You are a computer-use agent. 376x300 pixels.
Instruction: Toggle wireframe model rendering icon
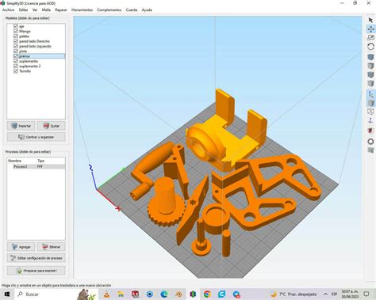370,112
